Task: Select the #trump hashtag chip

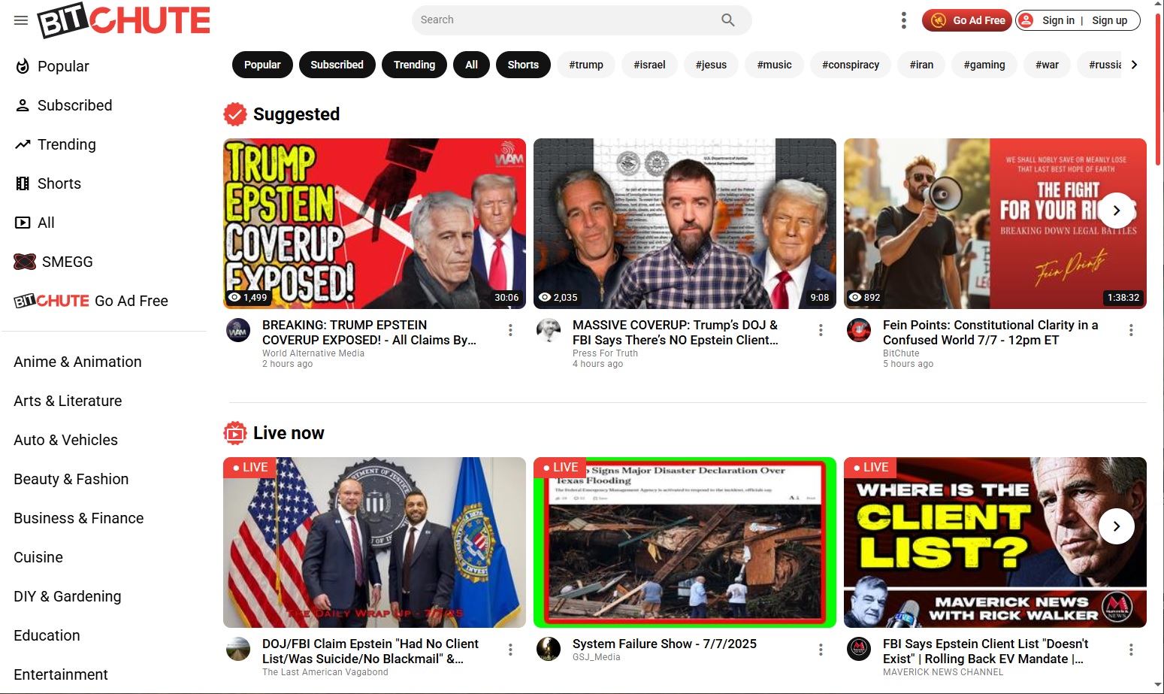Action: pos(586,65)
